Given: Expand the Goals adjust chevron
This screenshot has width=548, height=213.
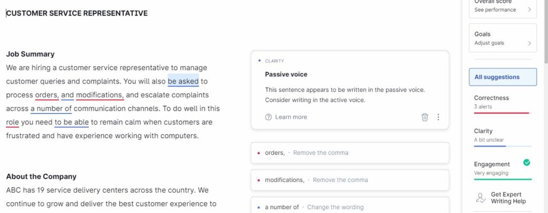Looking at the screenshot, I should (529, 43).
